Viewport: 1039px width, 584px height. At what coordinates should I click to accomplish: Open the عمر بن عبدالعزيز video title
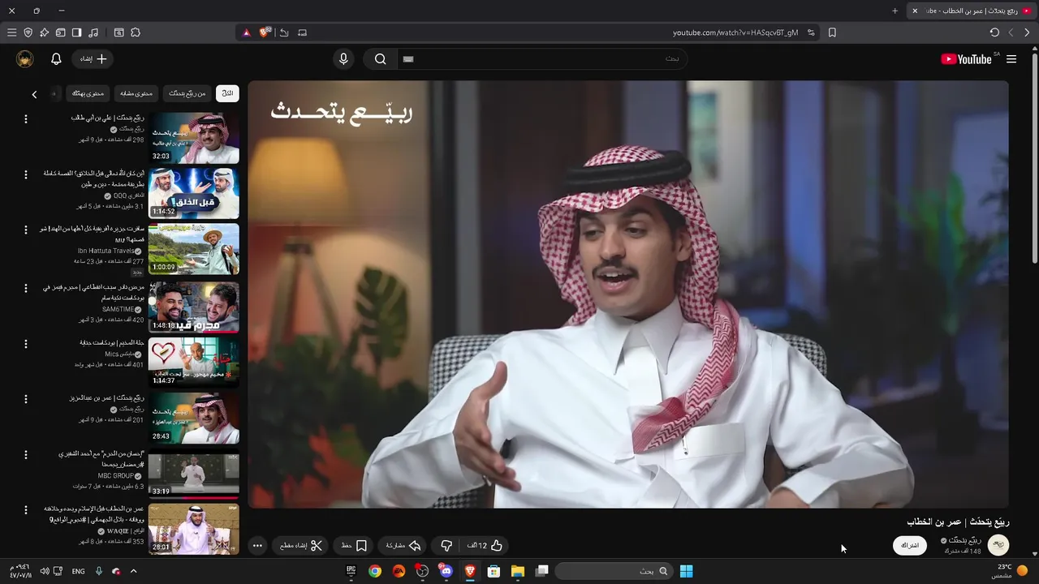click(x=106, y=397)
